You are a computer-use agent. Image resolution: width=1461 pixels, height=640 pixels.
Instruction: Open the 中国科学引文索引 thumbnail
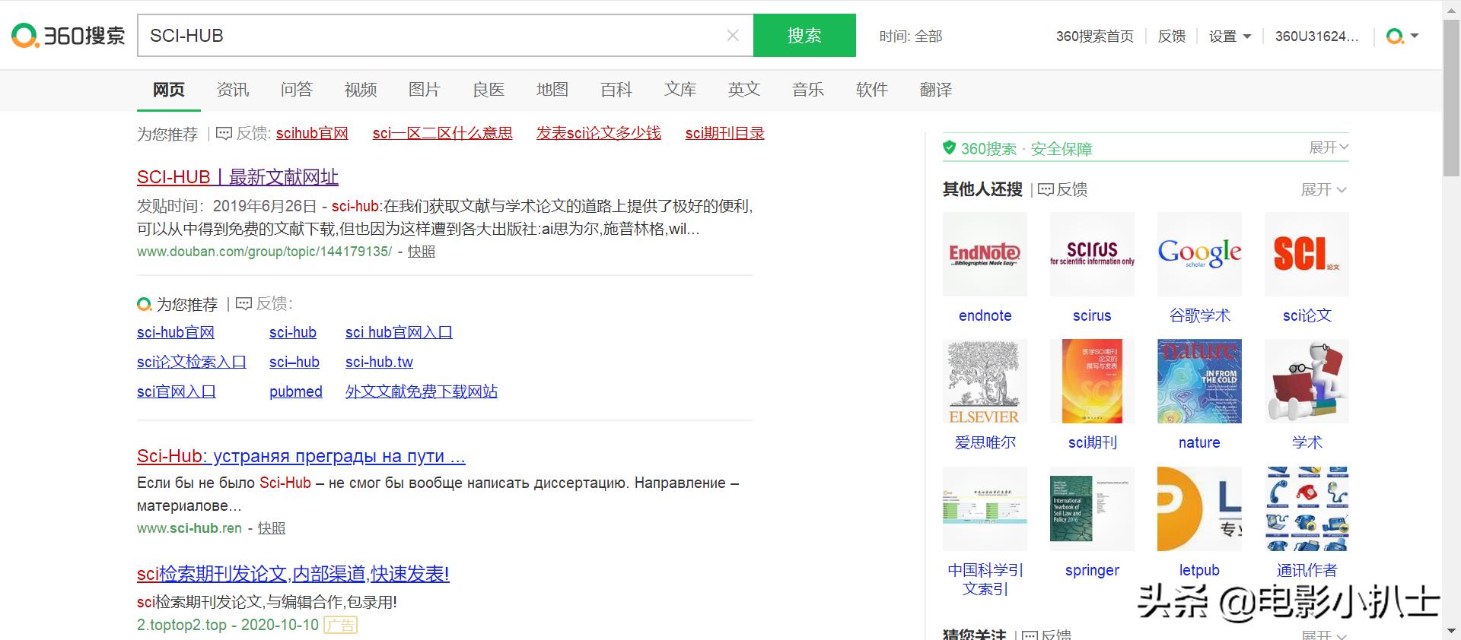coord(985,509)
